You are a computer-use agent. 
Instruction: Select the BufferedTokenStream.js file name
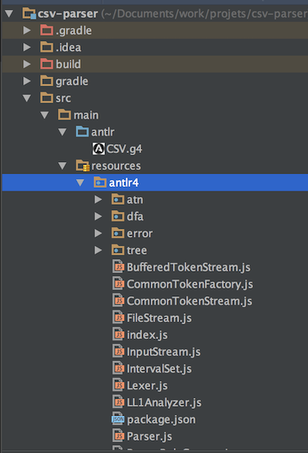coord(189,268)
